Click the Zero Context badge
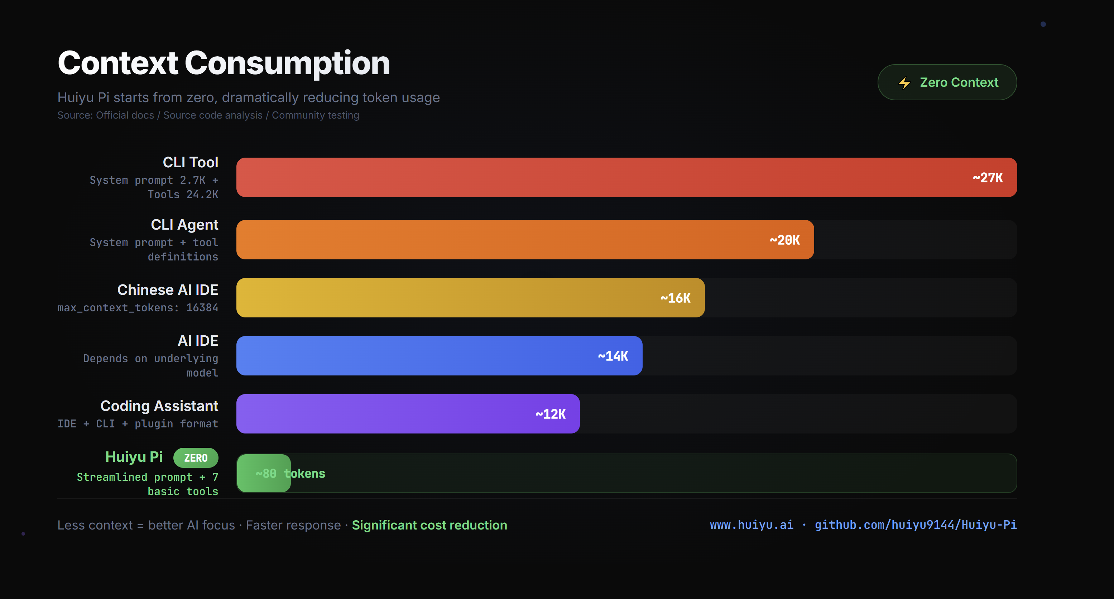 pos(947,82)
